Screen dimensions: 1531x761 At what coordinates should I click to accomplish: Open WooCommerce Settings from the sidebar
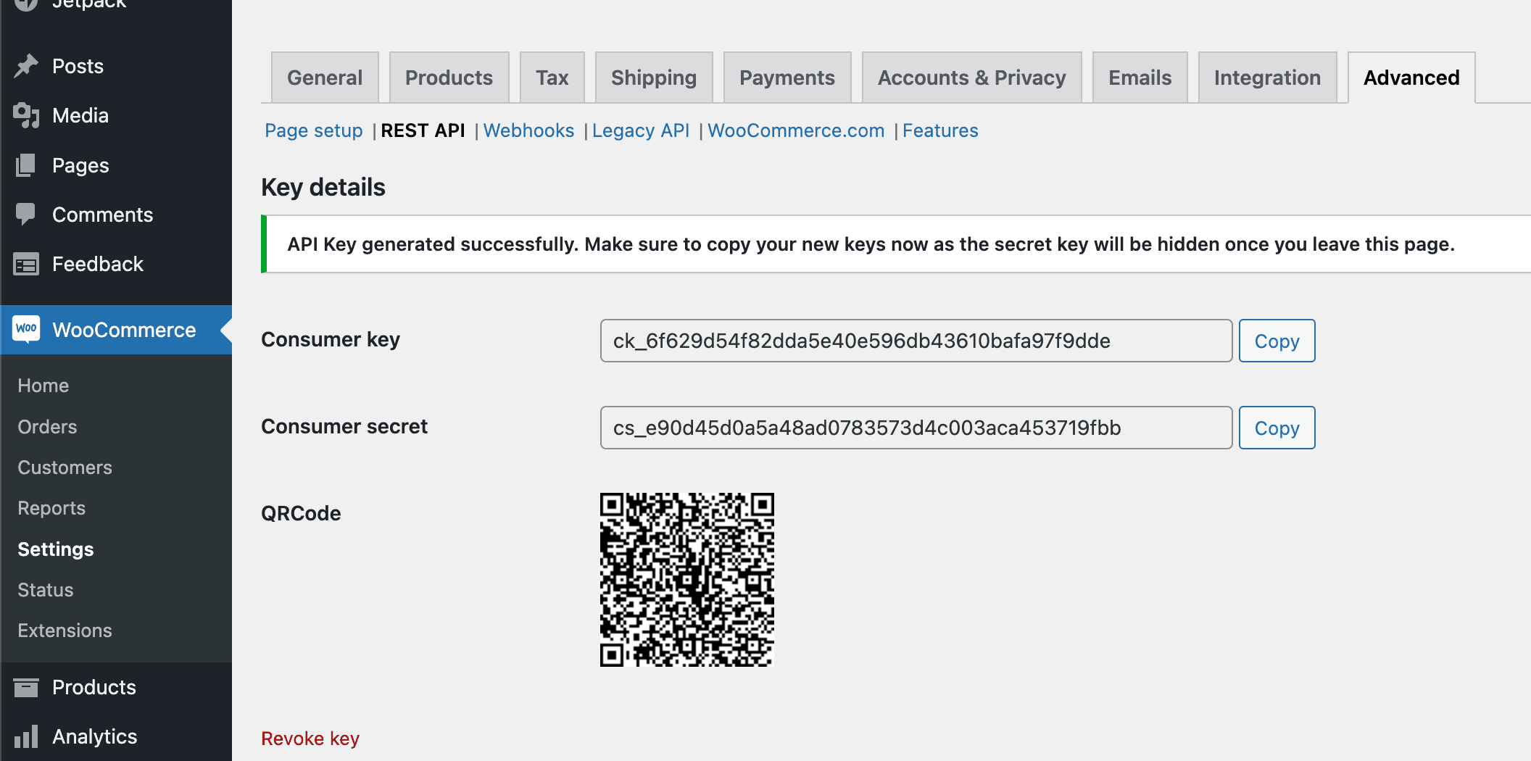[55, 549]
